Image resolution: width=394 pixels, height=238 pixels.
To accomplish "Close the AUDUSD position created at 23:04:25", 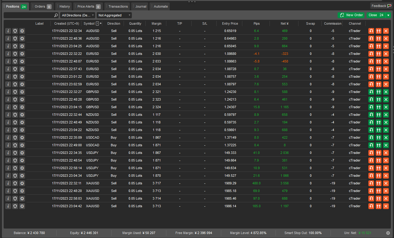I will (x=386, y=46).
